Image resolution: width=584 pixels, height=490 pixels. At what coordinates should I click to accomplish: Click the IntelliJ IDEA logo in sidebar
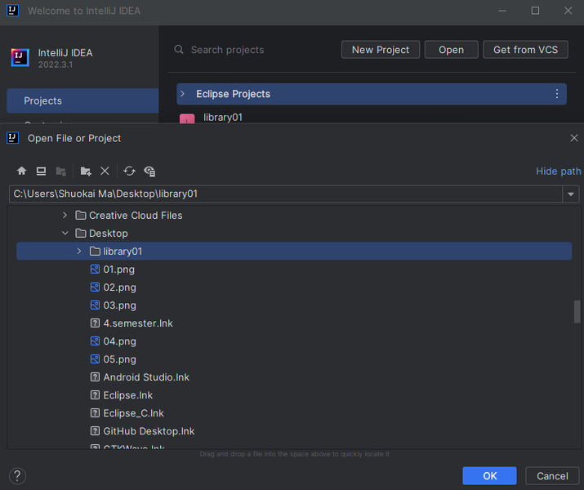(20, 58)
